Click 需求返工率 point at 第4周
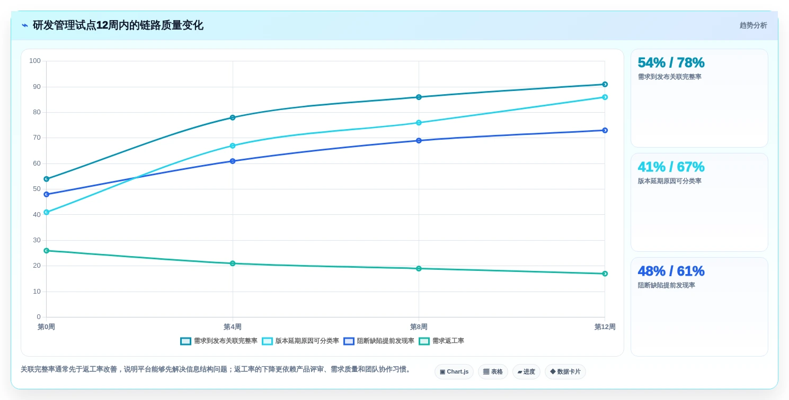 point(233,263)
